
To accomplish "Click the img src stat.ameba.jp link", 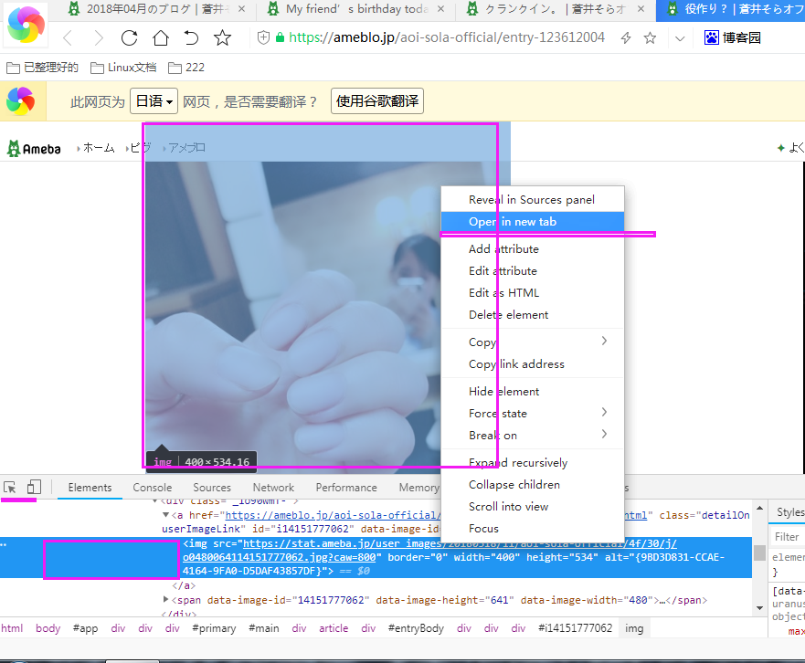I will (x=429, y=550).
